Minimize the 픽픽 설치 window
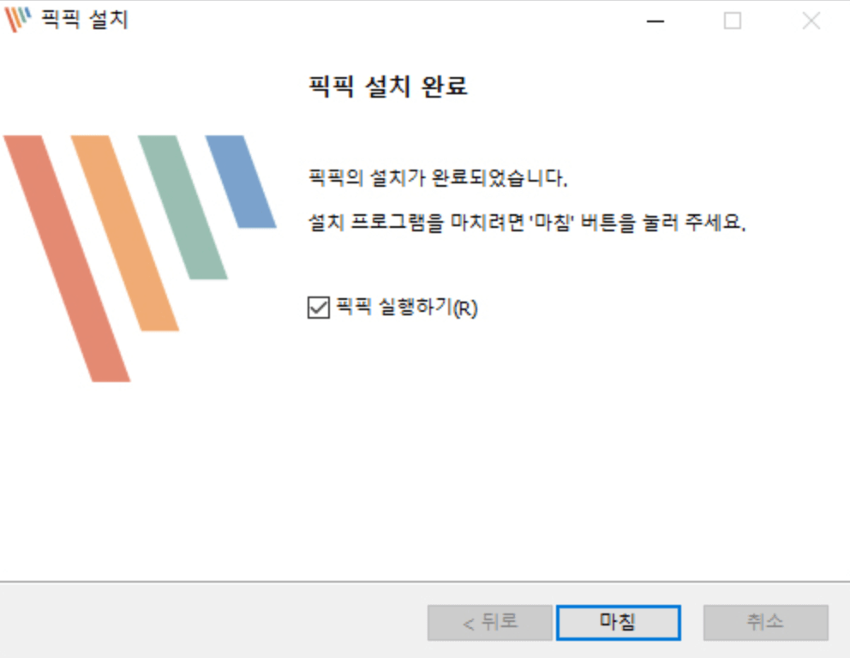The height and width of the screenshot is (658, 850). point(655,21)
